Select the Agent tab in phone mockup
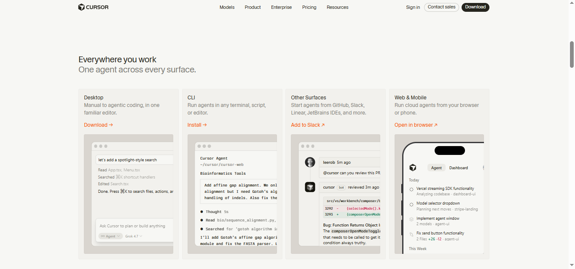Image resolution: width=575 pixels, height=269 pixels. (x=436, y=168)
